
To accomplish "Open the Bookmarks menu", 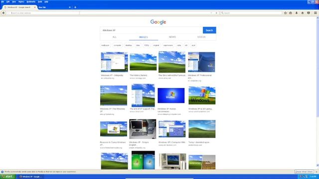I will pos(31,1).
